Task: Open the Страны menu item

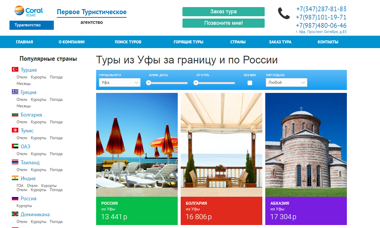Action: coord(238,42)
